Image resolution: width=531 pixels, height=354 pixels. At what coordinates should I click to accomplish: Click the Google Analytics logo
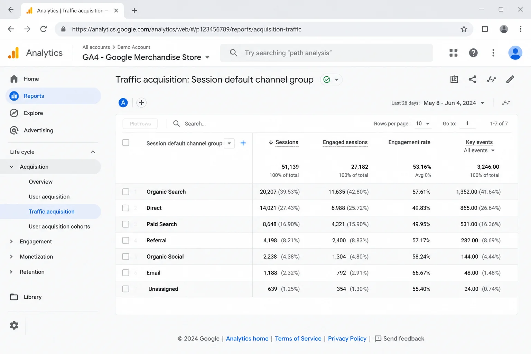click(x=13, y=53)
